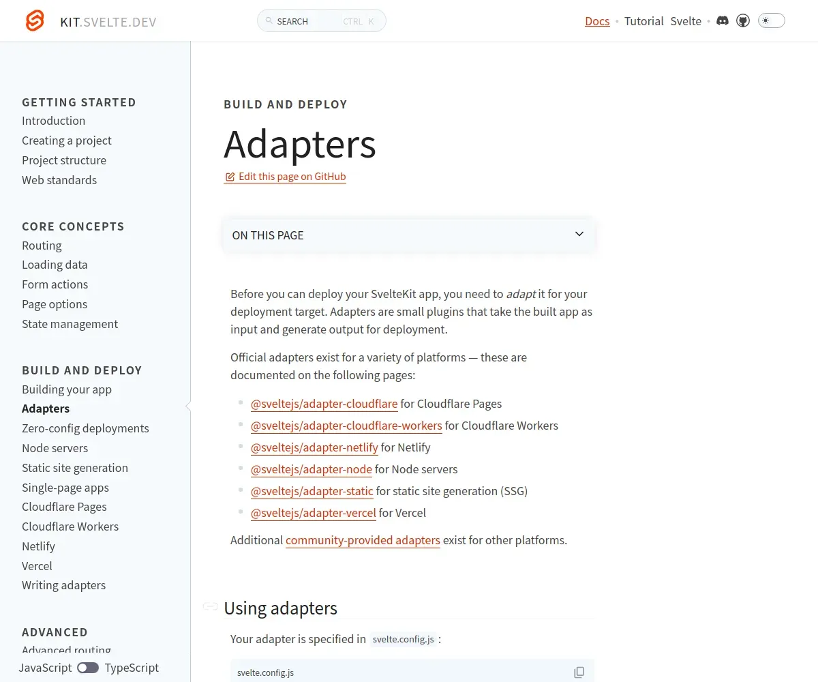The height and width of the screenshot is (682, 818).
Task: Click the ADVANCED section heading
Action: tap(55, 632)
